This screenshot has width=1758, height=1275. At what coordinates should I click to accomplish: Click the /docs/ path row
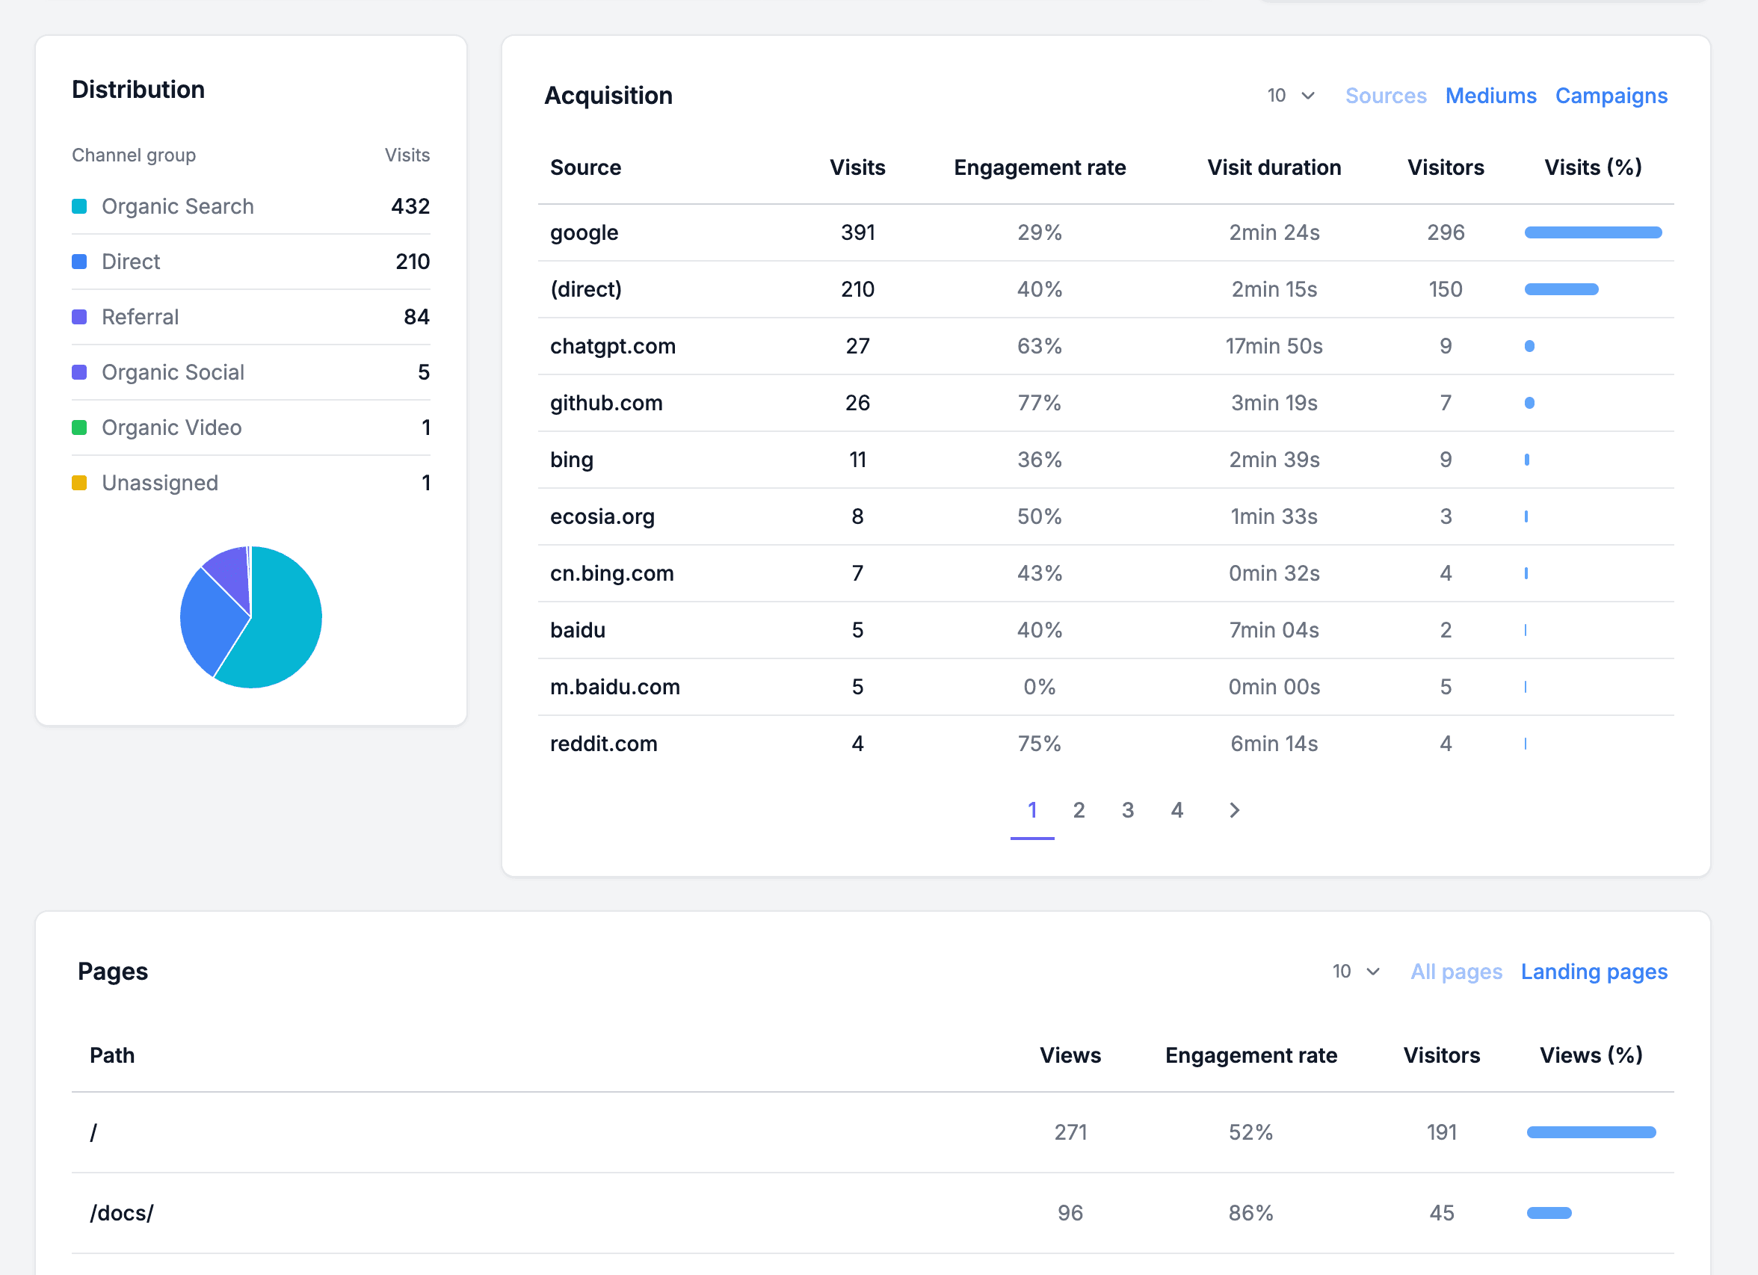click(873, 1212)
